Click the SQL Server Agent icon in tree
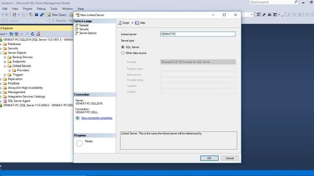 [5, 101]
